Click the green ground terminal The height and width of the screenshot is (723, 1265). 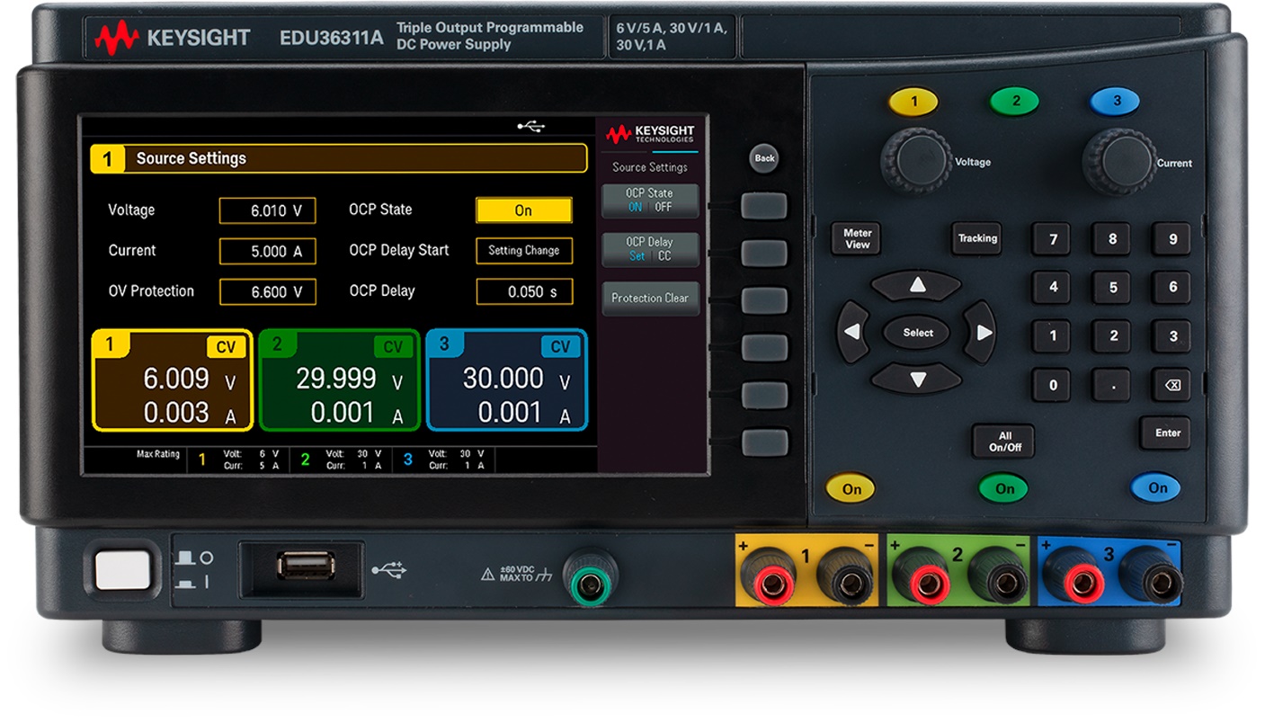(590, 579)
